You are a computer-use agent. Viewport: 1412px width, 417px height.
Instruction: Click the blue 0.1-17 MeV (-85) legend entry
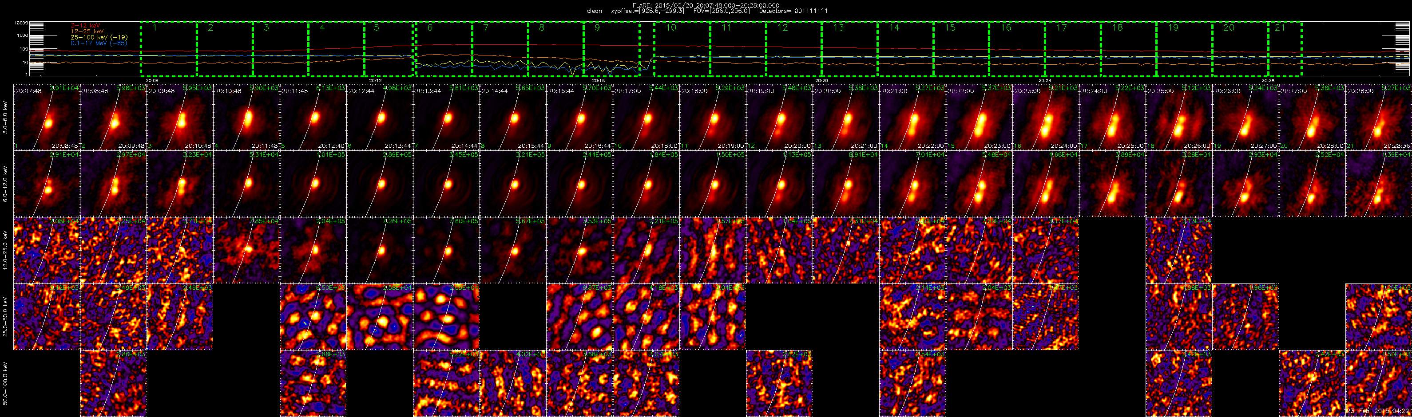[x=99, y=43]
